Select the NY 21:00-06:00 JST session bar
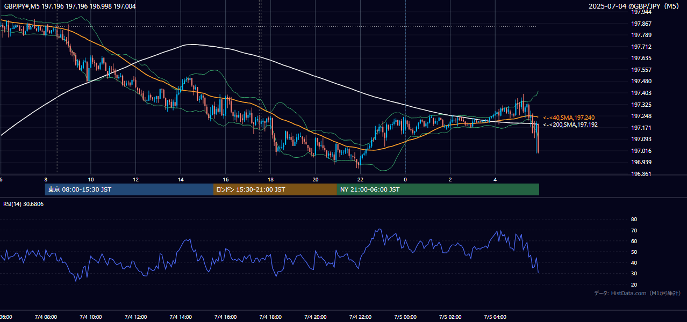This screenshot has width=687, height=322. pos(438,189)
